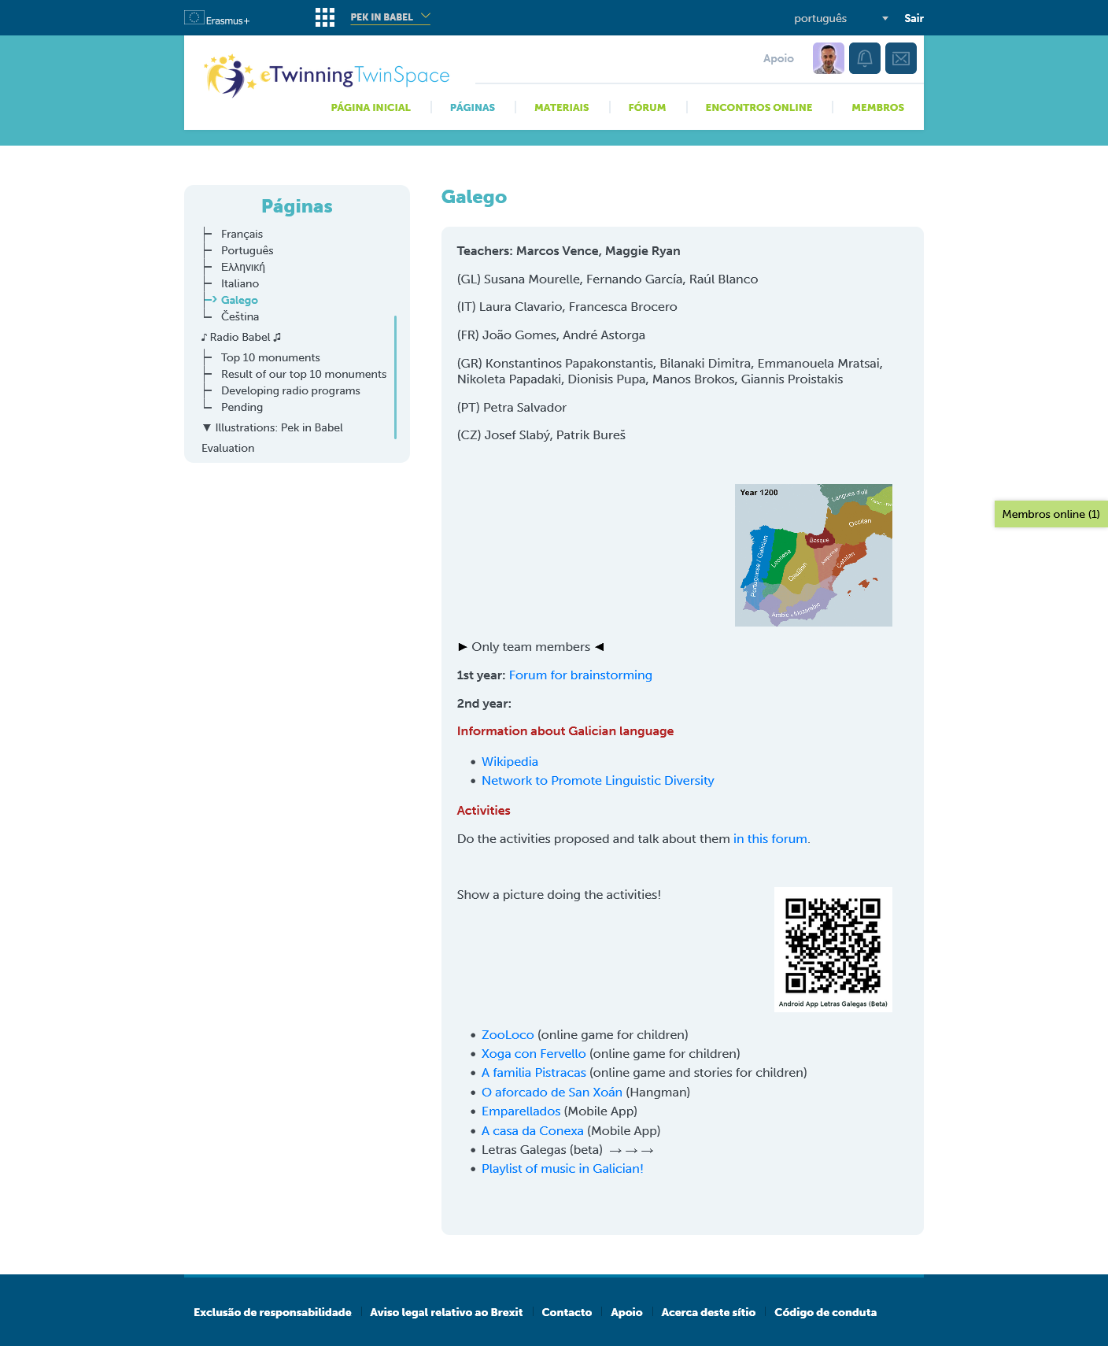Image resolution: width=1108 pixels, height=1346 pixels.
Task: Open the Contacto footer link
Action: tap(567, 1312)
